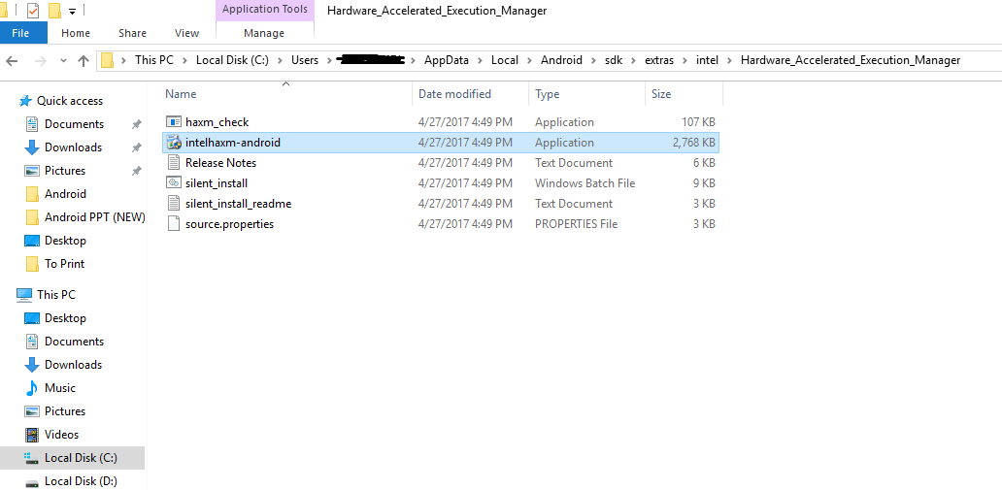The width and height of the screenshot is (1002, 490).
Task: Click the silent_install_readme document icon
Action: [174, 204]
